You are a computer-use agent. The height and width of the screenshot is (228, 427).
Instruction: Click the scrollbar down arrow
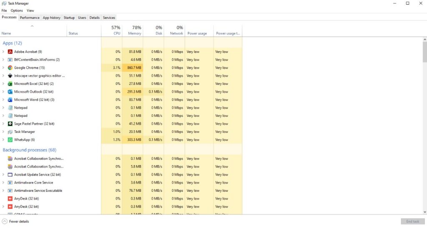tap(424, 212)
